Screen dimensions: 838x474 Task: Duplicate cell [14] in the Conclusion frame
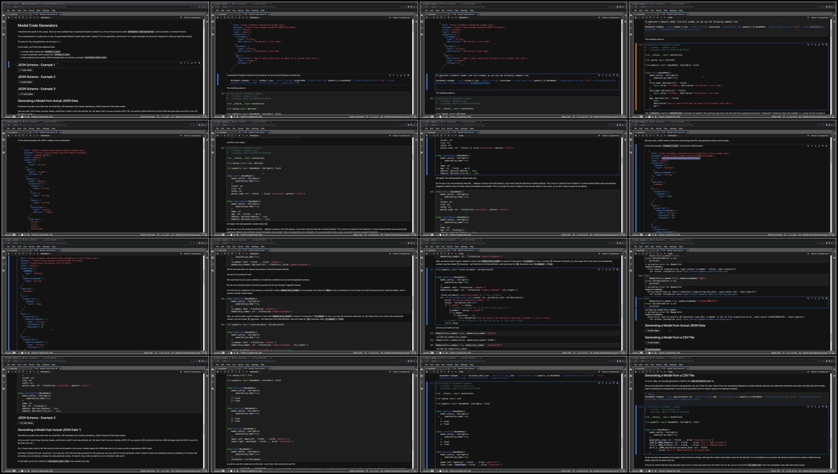[x=808, y=298]
